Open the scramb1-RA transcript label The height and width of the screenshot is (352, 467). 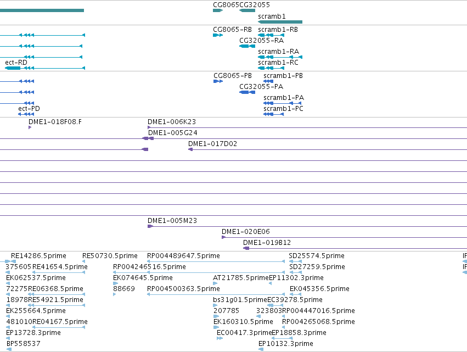pos(278,52)
